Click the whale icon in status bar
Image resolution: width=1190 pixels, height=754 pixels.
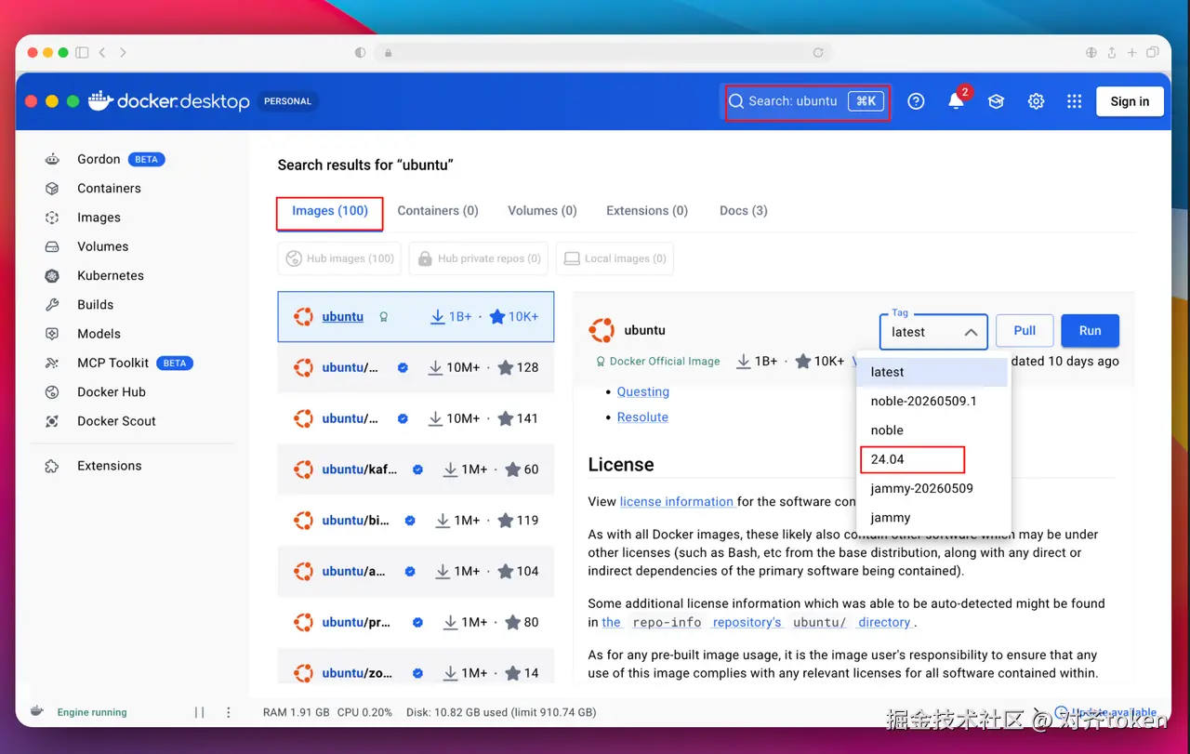click(x=36, y=712)
